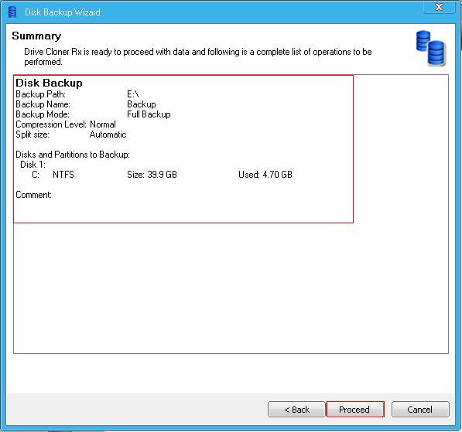Click the Backup Path value 'E:\'
Viewport: 462px width, 432px height.
(132, 94)
